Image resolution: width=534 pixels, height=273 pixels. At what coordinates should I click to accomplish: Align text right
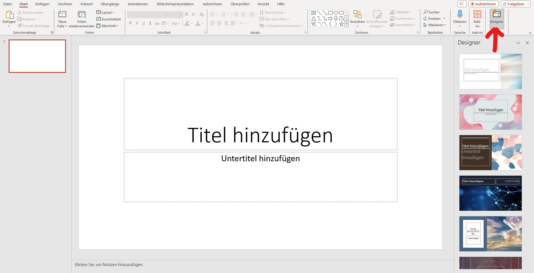tap(226, 23)
